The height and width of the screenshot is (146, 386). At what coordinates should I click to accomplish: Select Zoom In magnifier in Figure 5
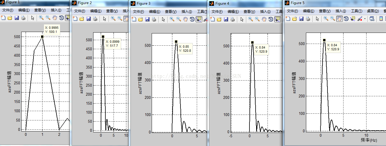[x=326, y=19]
